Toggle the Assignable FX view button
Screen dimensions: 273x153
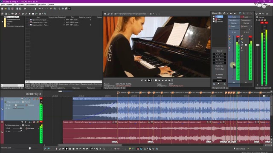coord(219,63)
